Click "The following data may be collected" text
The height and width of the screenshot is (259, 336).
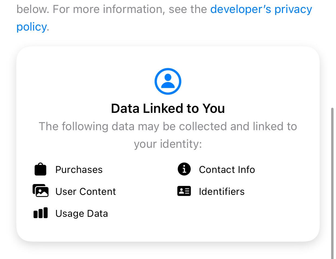133,126
